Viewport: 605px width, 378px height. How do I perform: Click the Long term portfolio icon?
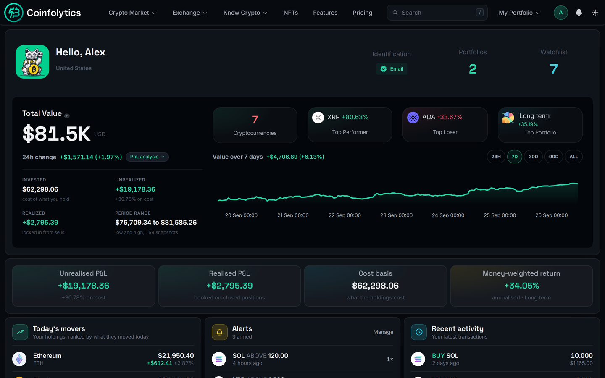508,118
